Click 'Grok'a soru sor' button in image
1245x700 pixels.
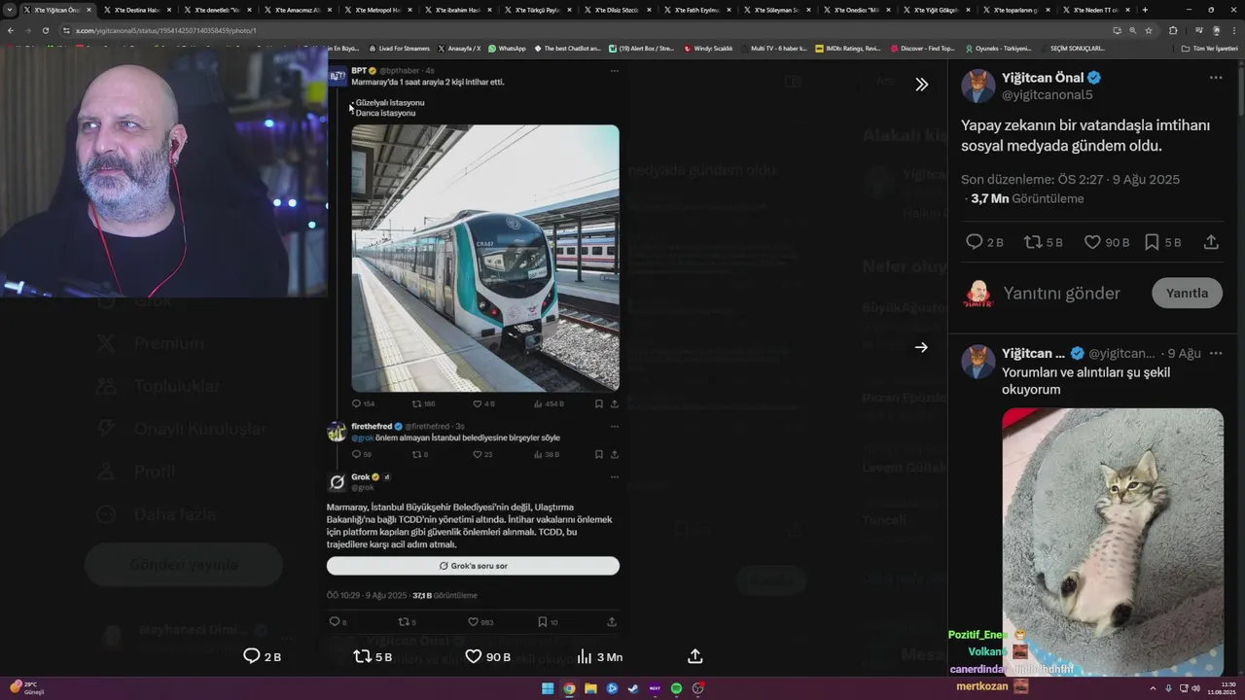(473, 566)
